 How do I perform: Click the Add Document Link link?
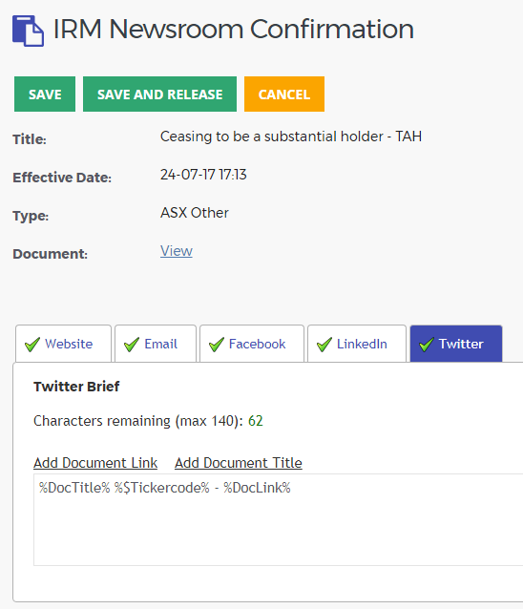(x=95, y=463)
